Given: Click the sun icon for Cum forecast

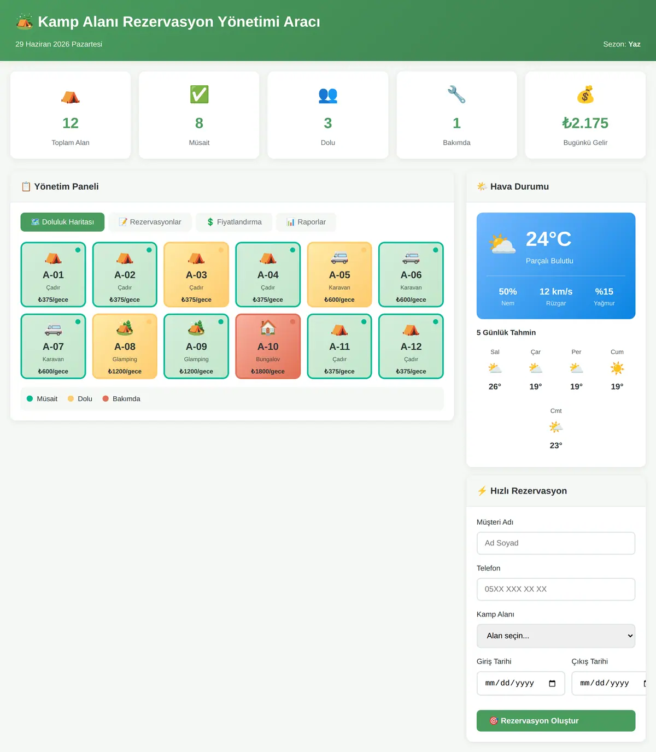Looking at the screenshot, I should pos(617,368).
